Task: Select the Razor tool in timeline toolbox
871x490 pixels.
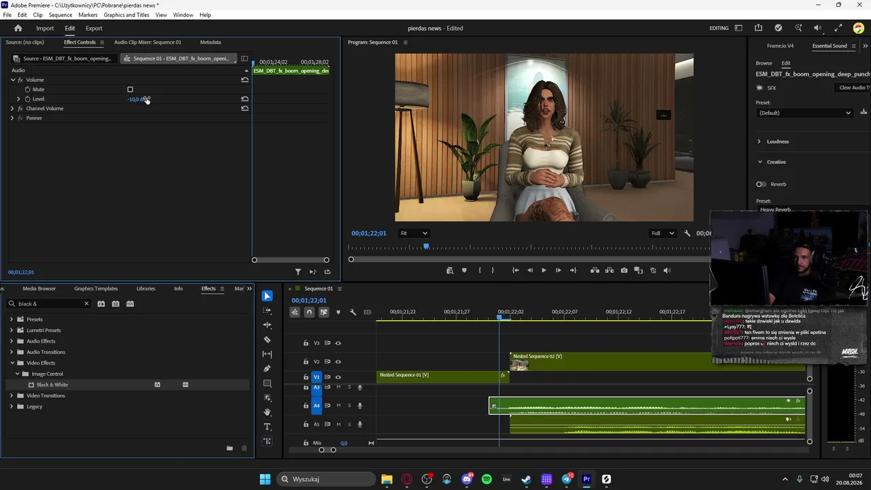Action: [x=267, y=340]
